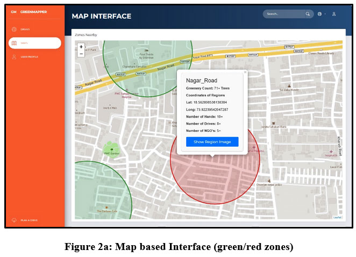Click the Leaflet attribution link
356x257 pixels.
(x=337, y=217)
